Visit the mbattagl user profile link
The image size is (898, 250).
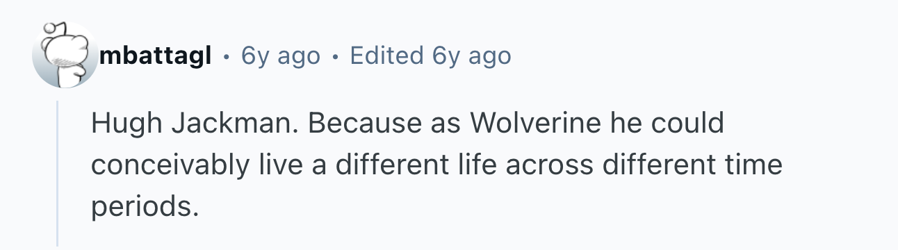(x=156, y=56)
